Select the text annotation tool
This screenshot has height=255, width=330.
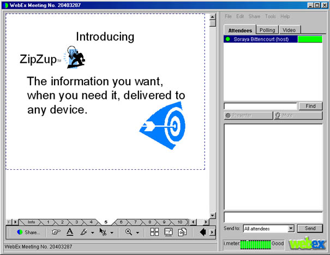pos(70,232)
